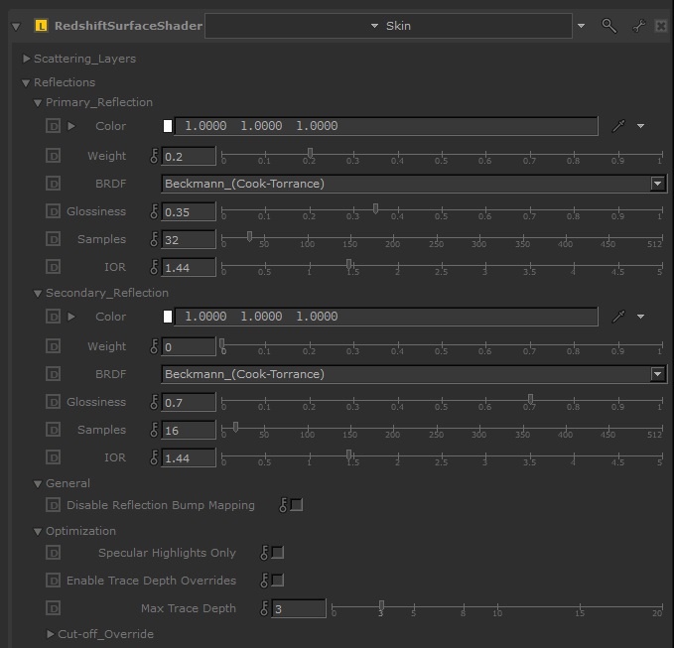The width and height of the screenshot is (674, 648).
Task: Click the D default icon for Primary BRDF
Action: coord(53,184)
